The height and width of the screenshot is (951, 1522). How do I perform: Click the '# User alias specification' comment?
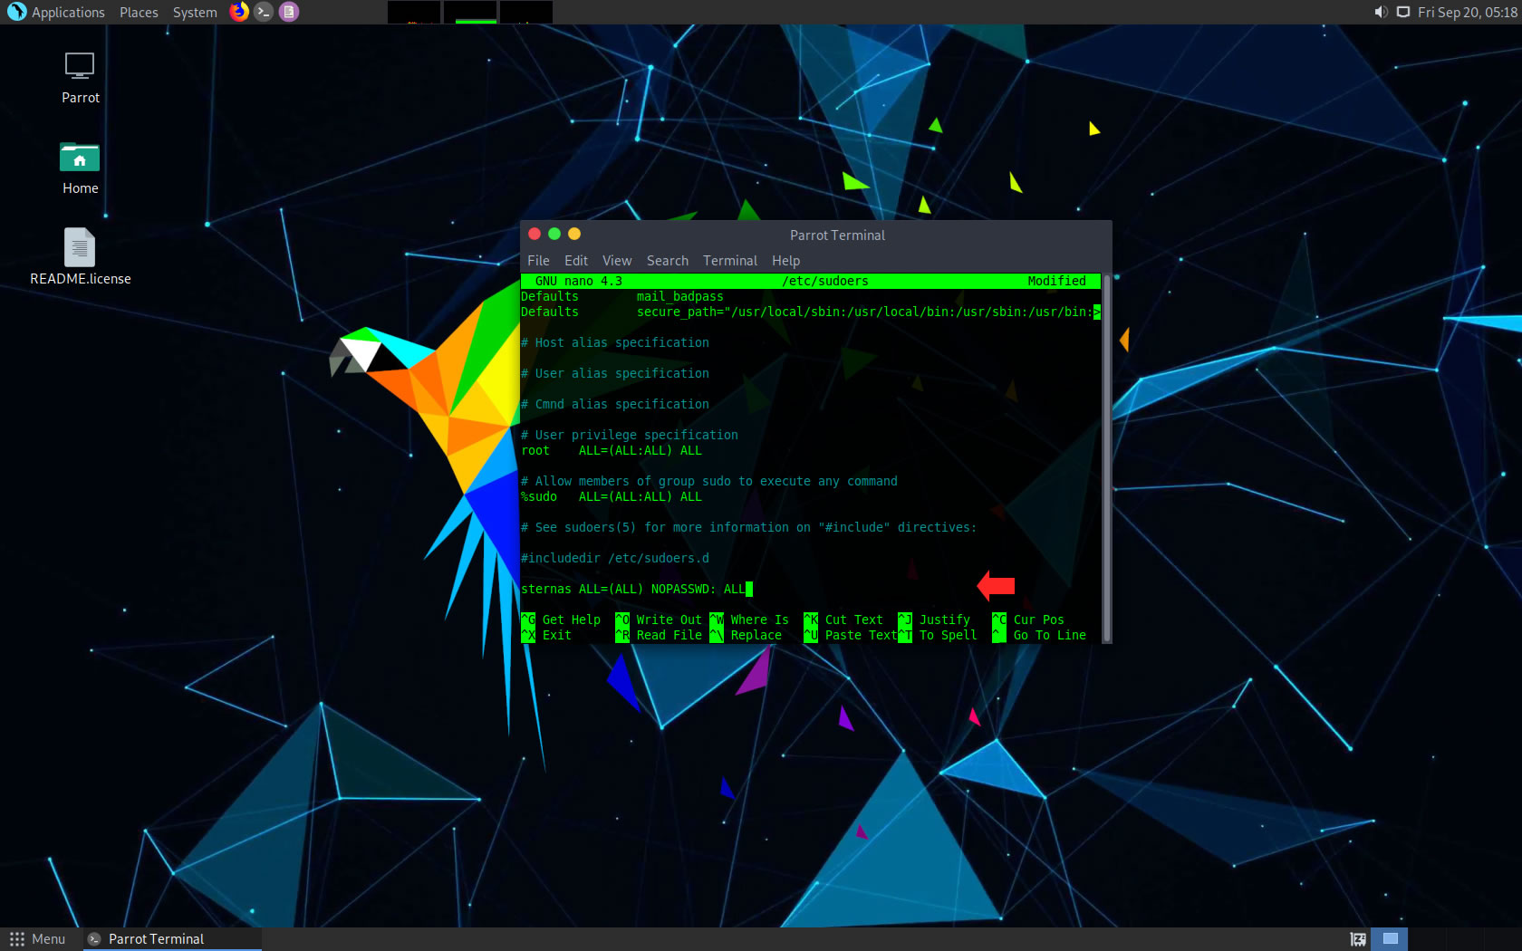(x=615, y=373)
